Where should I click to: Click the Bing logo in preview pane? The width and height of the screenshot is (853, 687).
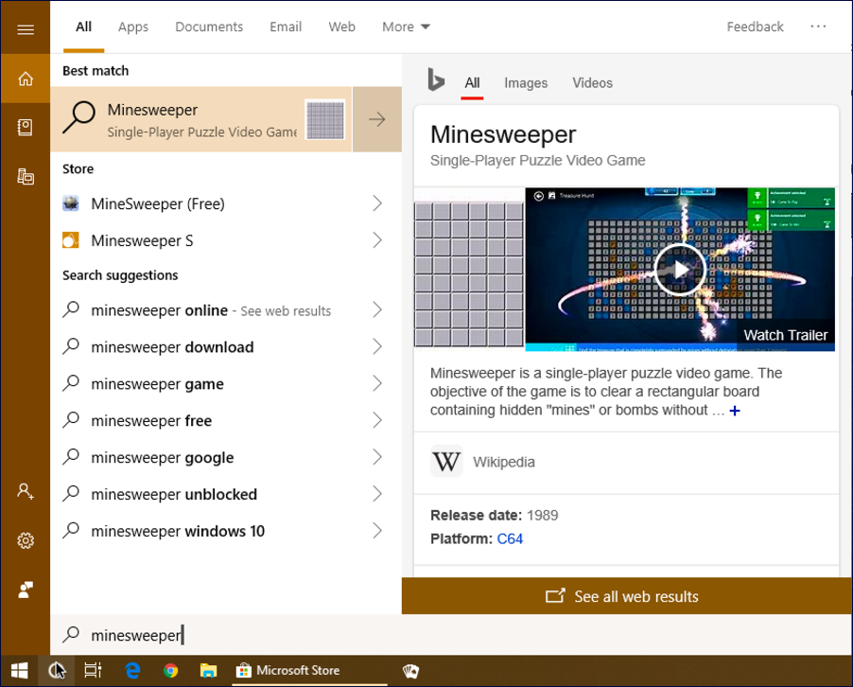[436, 79]
